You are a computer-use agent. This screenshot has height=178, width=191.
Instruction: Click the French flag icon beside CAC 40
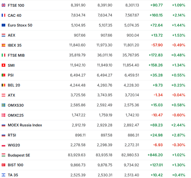pyautogui.click(x=3, y=15)
